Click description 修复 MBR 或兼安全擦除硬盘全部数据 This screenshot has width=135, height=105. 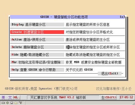(x=94, y=62)
